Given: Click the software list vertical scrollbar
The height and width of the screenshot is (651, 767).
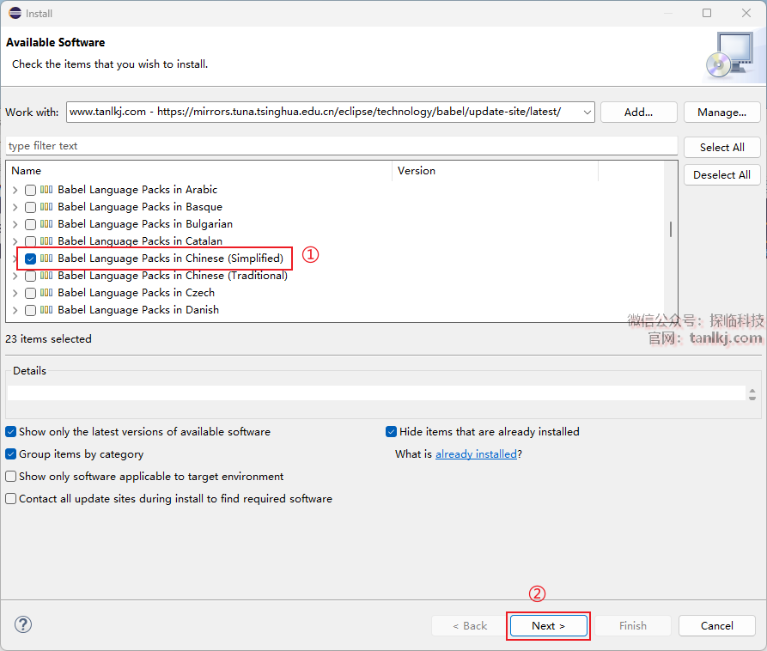Looking at the screenshot, I should point(670,229).
